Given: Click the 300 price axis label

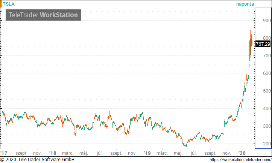Looking at the screenshot, I should [267, 126].
